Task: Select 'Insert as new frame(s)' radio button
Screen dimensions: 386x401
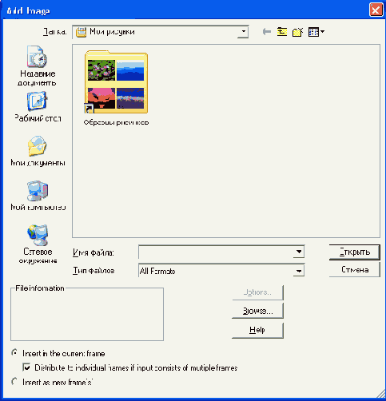Action: coord(14,382)
